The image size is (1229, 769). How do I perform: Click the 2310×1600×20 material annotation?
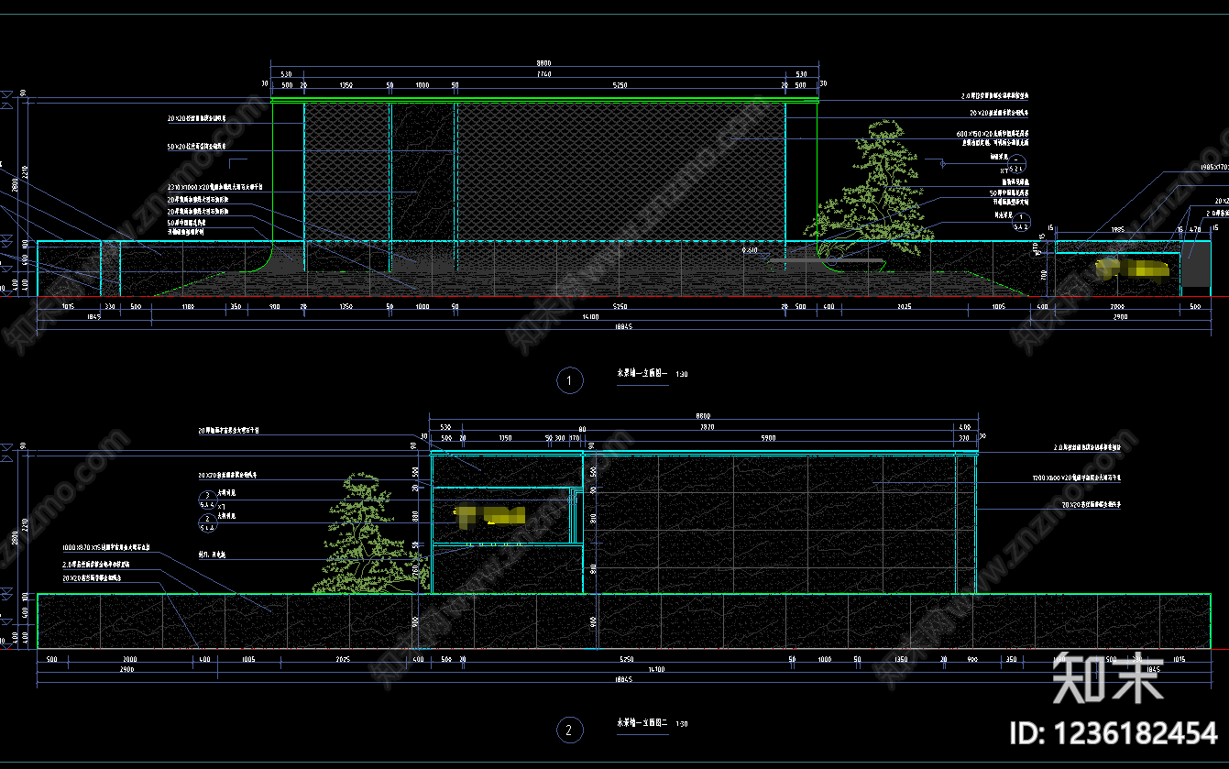(x=214, y=187)
